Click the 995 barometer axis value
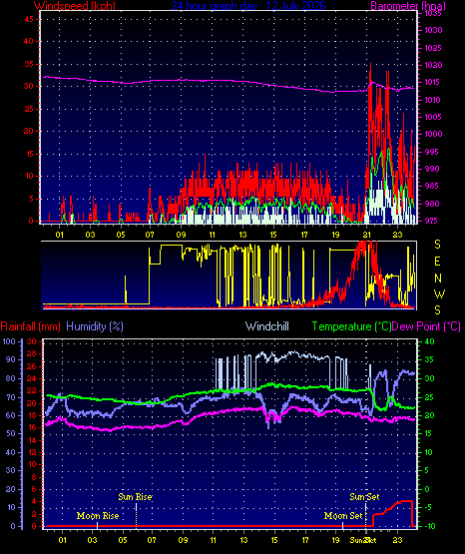Image resolution: width=465 pixels, height=554 pixels. pos(432,152)
